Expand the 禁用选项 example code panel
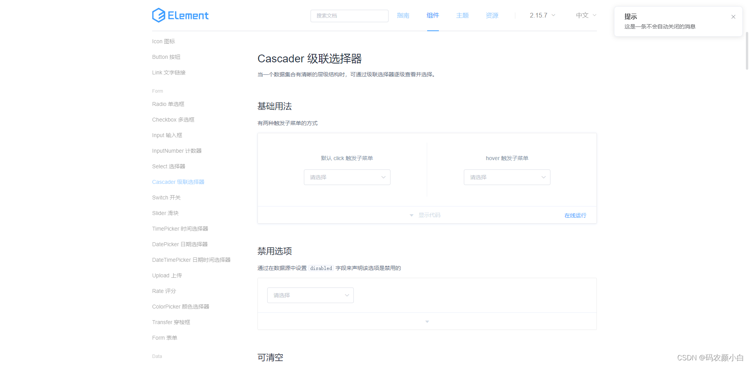749x365 pixels. point(427,321)
